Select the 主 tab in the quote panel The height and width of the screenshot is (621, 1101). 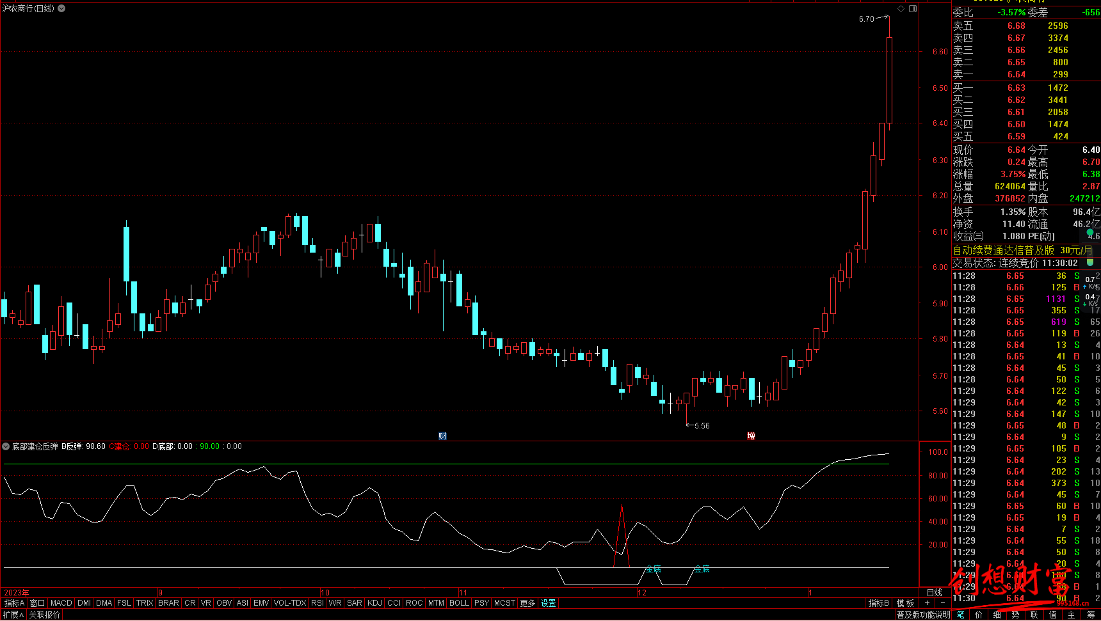coord(1072,615)
